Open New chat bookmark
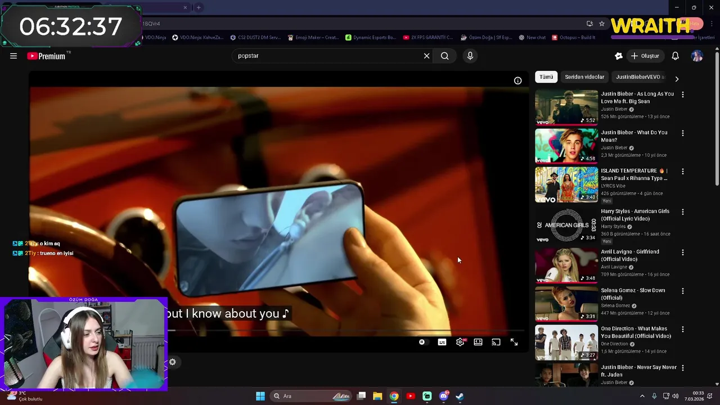The image size is (720, 405). coord(532,38)
